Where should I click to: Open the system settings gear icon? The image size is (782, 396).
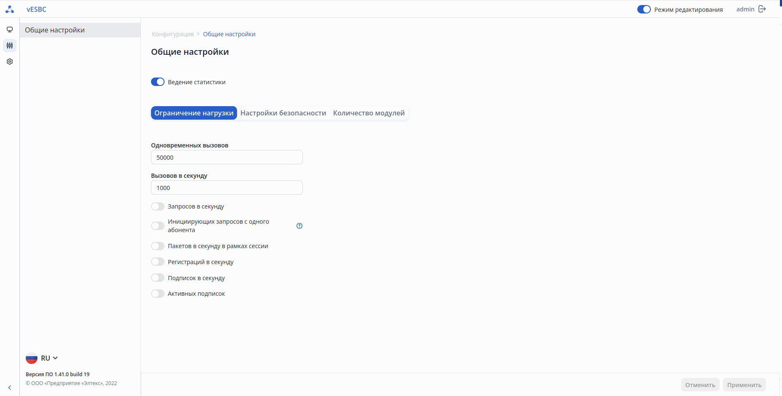[10, 62]
